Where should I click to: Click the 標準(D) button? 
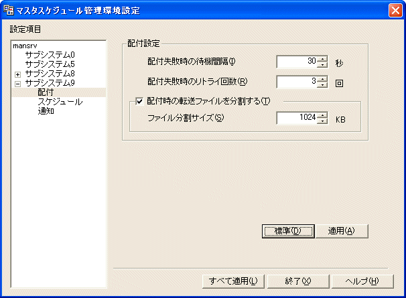click(x=288, y=231)
